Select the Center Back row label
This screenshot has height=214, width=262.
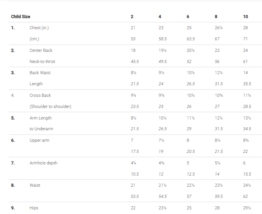(x=41, y=50)
